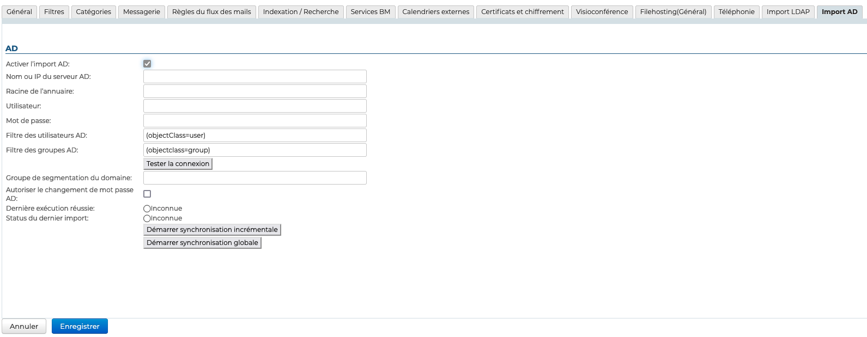Open the Visioconférence tab
Image resolution: width=867 pixels, height=337 pixels.
point(602,12)
